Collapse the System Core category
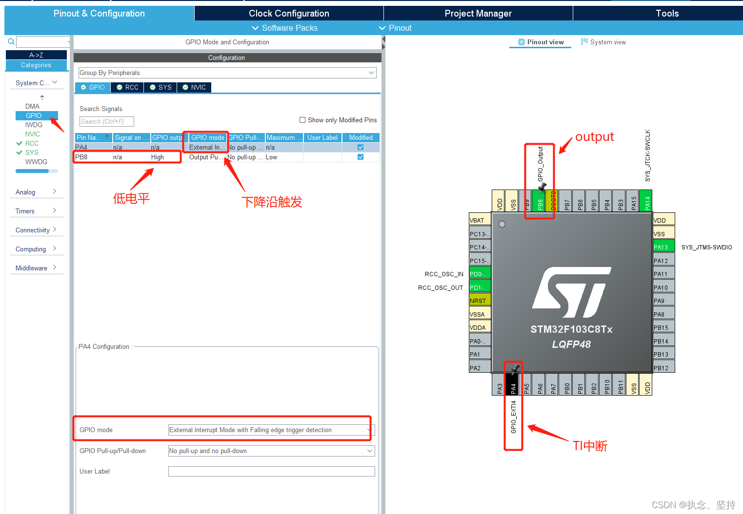 click(x=37, y=83)
